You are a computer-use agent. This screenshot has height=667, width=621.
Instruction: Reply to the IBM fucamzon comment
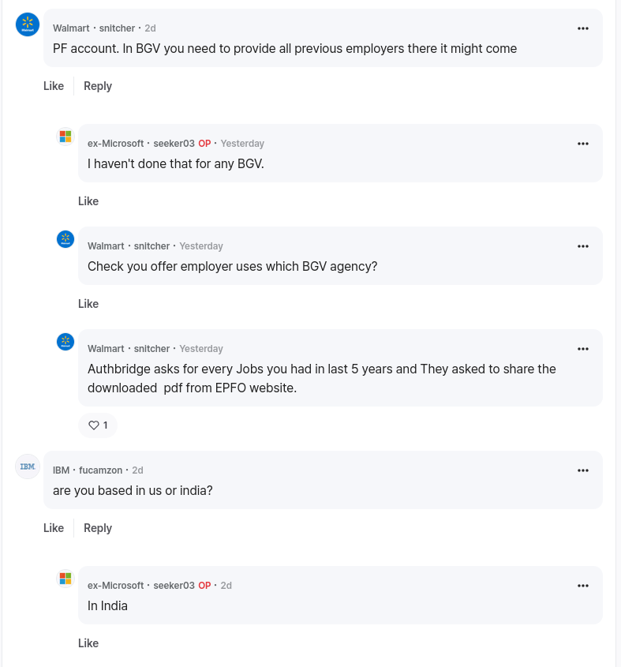[98, 528]
